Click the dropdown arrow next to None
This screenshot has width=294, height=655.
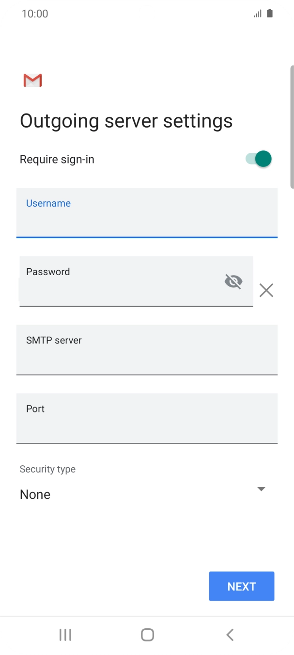pyautogui.click(x=261, y=489)
